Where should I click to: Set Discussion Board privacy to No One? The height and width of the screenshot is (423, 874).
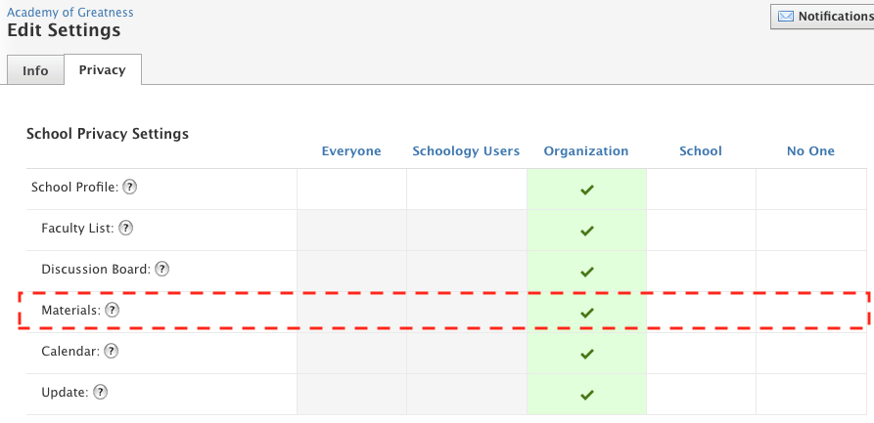[x=810, y=271]
